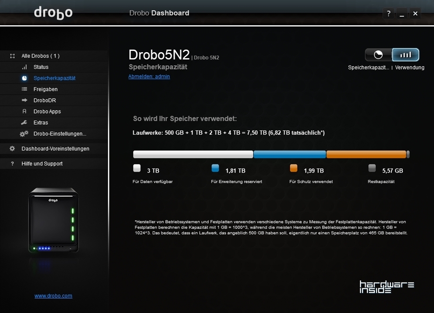Viewport: 434px width, 313px height.
Task: Click the So wird Ihr Speicher verwendet heading
Action: [185, 119]
